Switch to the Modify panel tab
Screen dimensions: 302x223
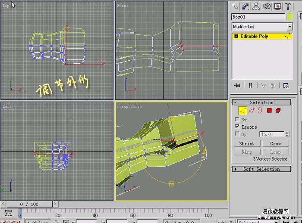245,6
